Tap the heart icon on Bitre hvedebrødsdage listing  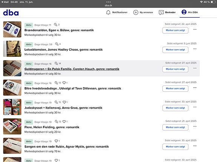(x=64, y=83)
